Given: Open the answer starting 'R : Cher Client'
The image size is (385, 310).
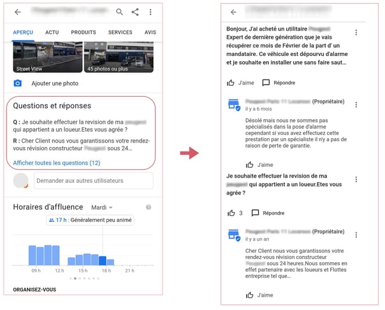Looking at the screenshot, I should (82, 144).
